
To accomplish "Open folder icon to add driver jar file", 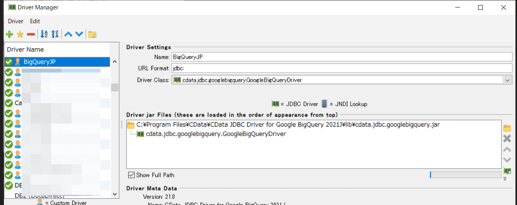I will click(x=507, y=128).
